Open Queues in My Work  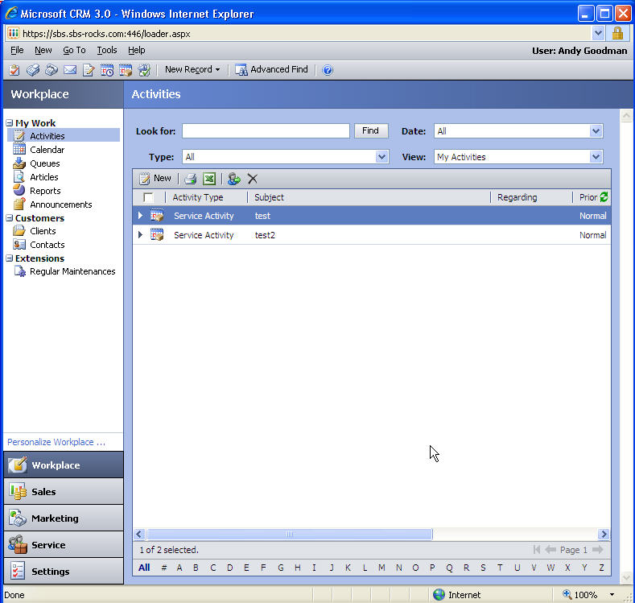(45, 163)
